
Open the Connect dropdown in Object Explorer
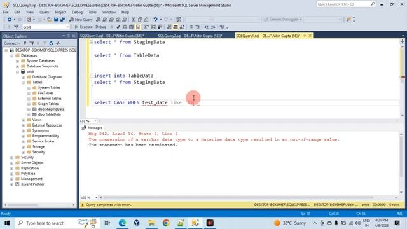click(x=12, y=43)
